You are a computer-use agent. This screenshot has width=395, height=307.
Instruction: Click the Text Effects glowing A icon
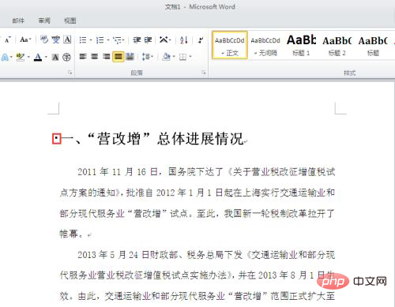coord(5,57)
